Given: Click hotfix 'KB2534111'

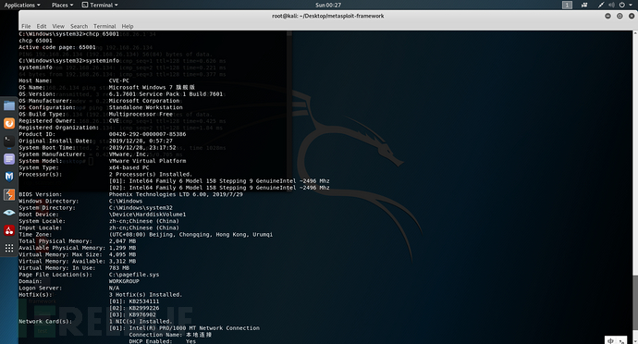Looking at the screenshot, I should [144, 301].
